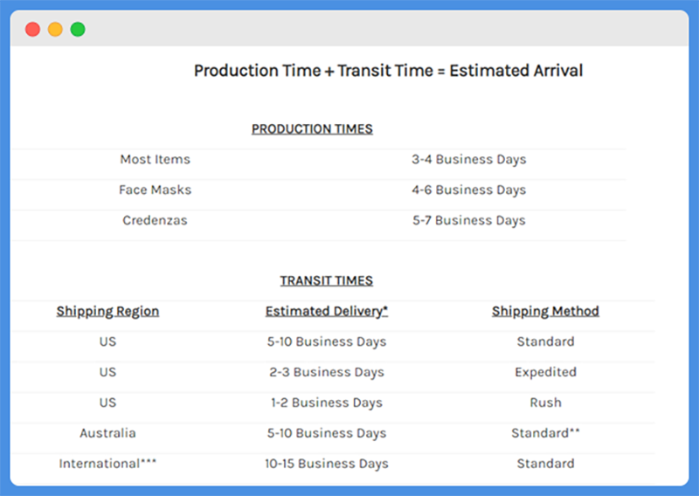Click the red close window button
This screenshot has height=496, width=699.
coord(32,30)
